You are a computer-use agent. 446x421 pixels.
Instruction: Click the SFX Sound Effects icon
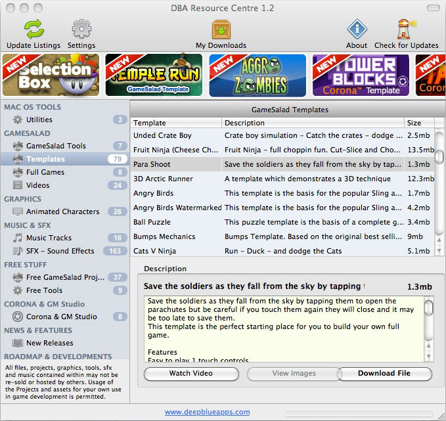(18, 251)
